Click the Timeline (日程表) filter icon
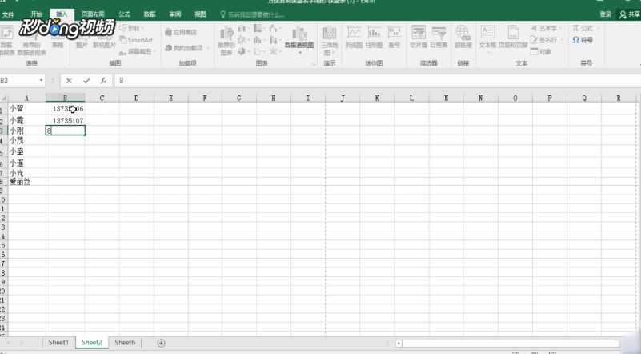The image size is (641, 354). (x=439, y=37)
